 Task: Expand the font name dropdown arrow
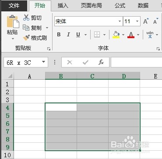click(120, 21)
